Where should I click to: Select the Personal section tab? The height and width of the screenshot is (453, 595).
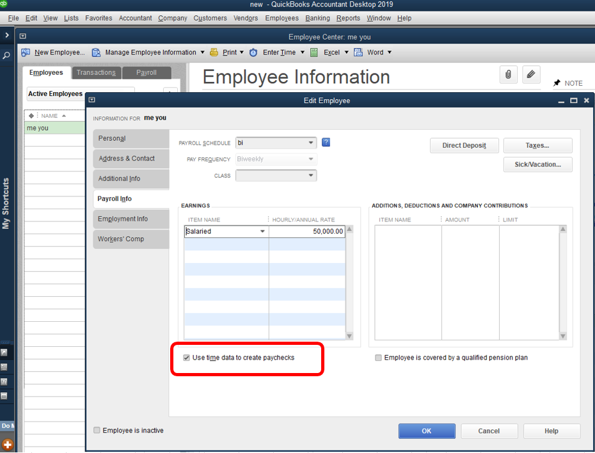[x=131, y=138]
